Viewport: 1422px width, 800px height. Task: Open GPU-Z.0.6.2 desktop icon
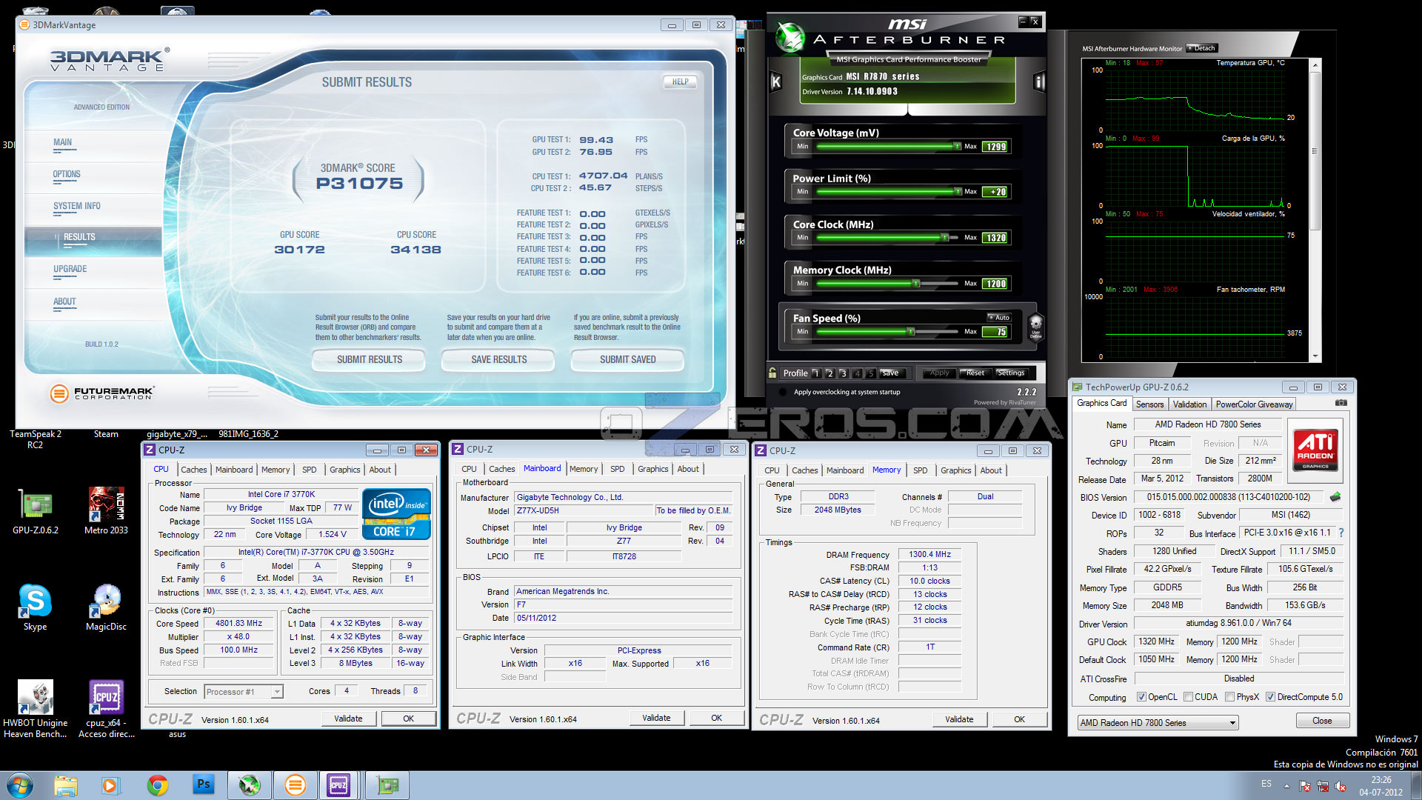tap(35, 512)
